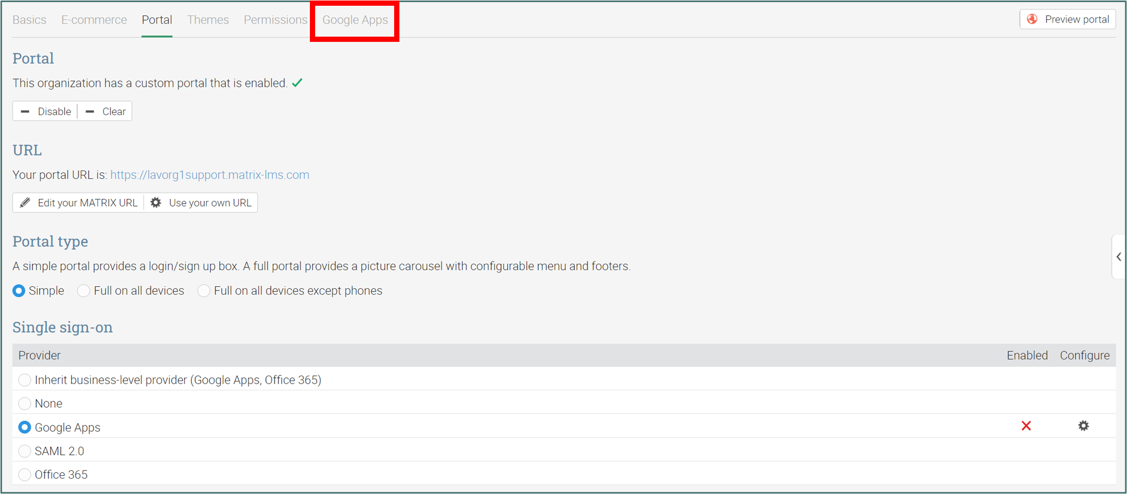Click Use your own URL button
The width and height of the screenshot is (1127, 494).
(201, 203)
